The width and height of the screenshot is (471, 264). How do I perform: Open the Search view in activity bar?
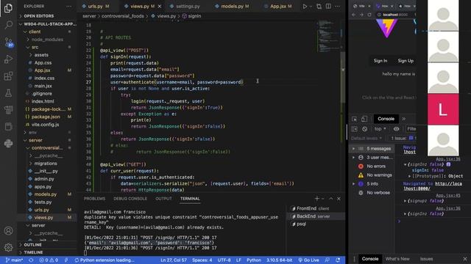[8, 24]
